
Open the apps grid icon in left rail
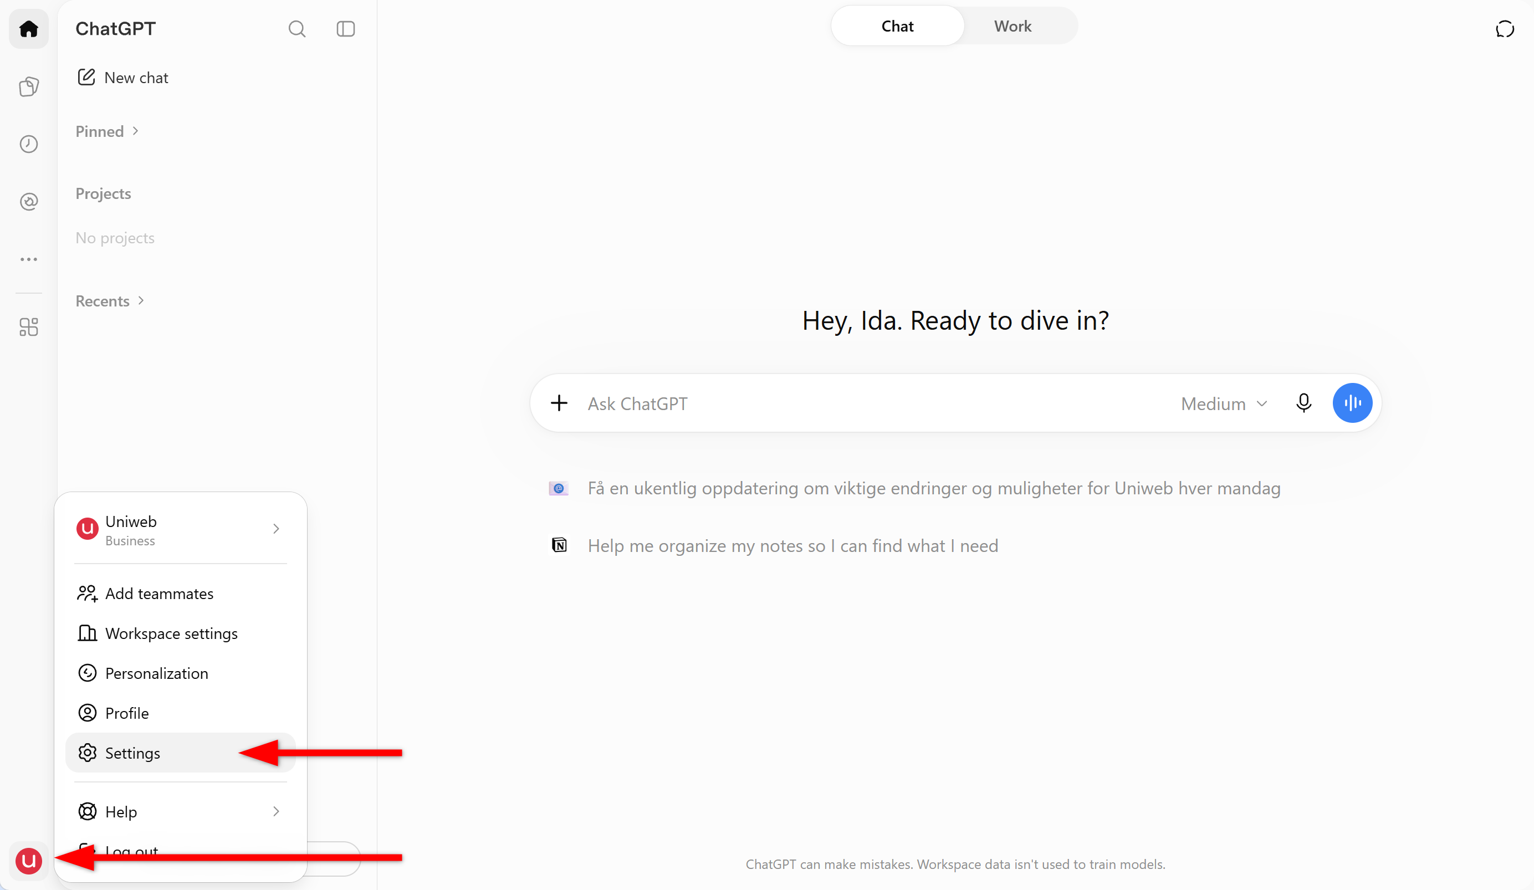(x=29, y=328)
